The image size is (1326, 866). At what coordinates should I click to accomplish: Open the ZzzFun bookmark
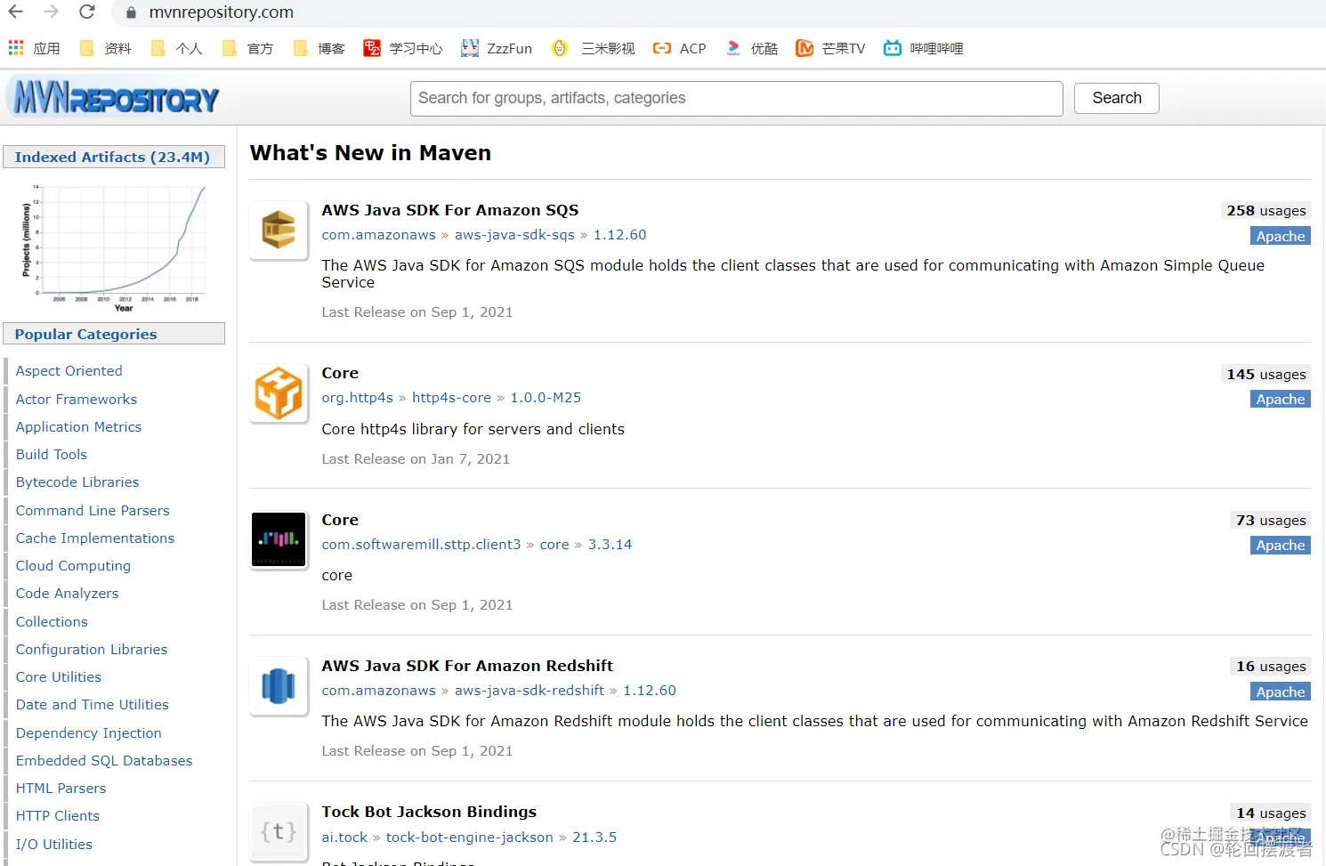coord(497,48)
